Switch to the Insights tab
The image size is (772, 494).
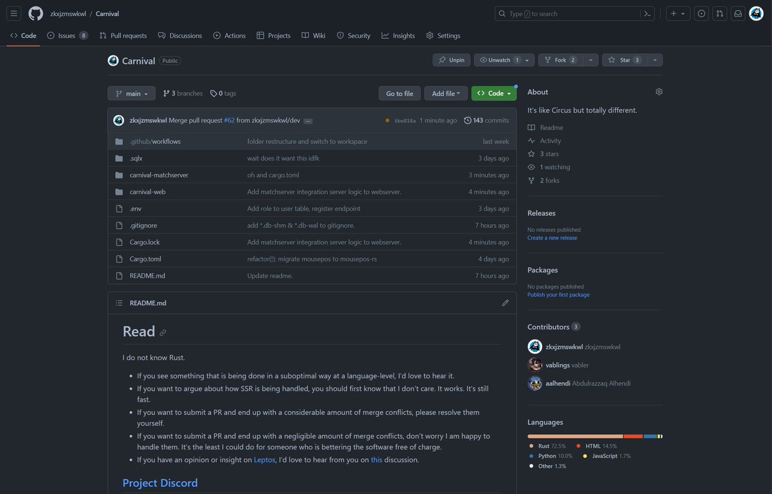pos(398,35)
